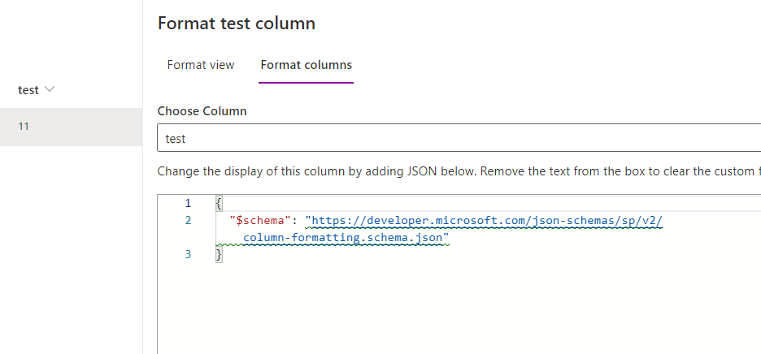Expand the chevron beside test column header

[x=50, y=89]
